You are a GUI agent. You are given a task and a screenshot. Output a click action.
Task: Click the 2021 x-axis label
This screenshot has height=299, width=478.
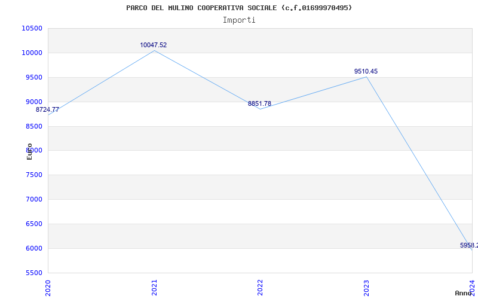point(154,288)
